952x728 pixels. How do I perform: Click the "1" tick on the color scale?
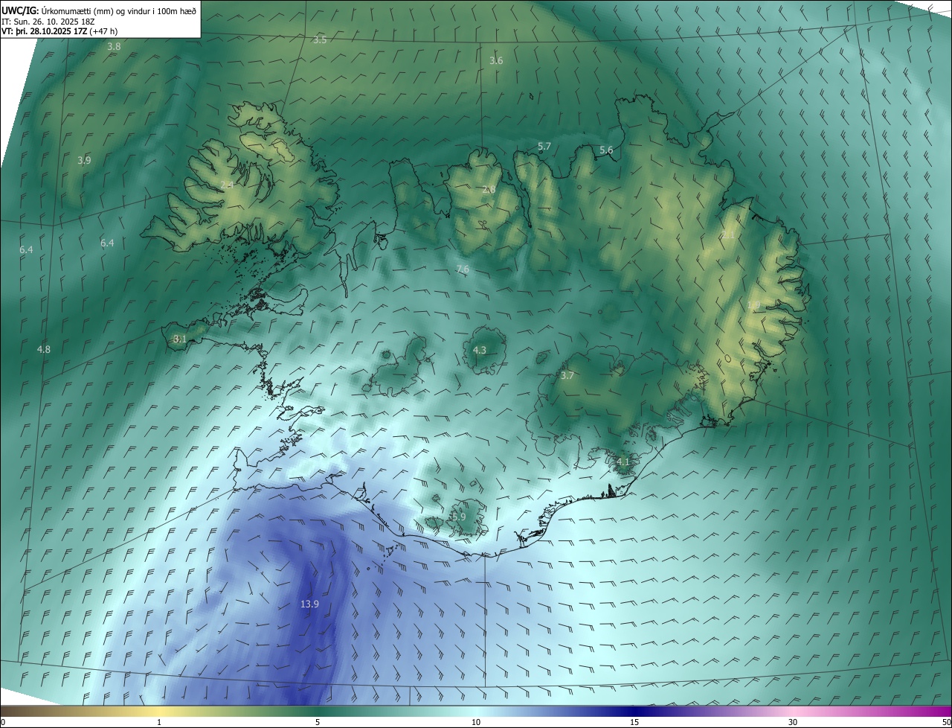pos(159,722)
